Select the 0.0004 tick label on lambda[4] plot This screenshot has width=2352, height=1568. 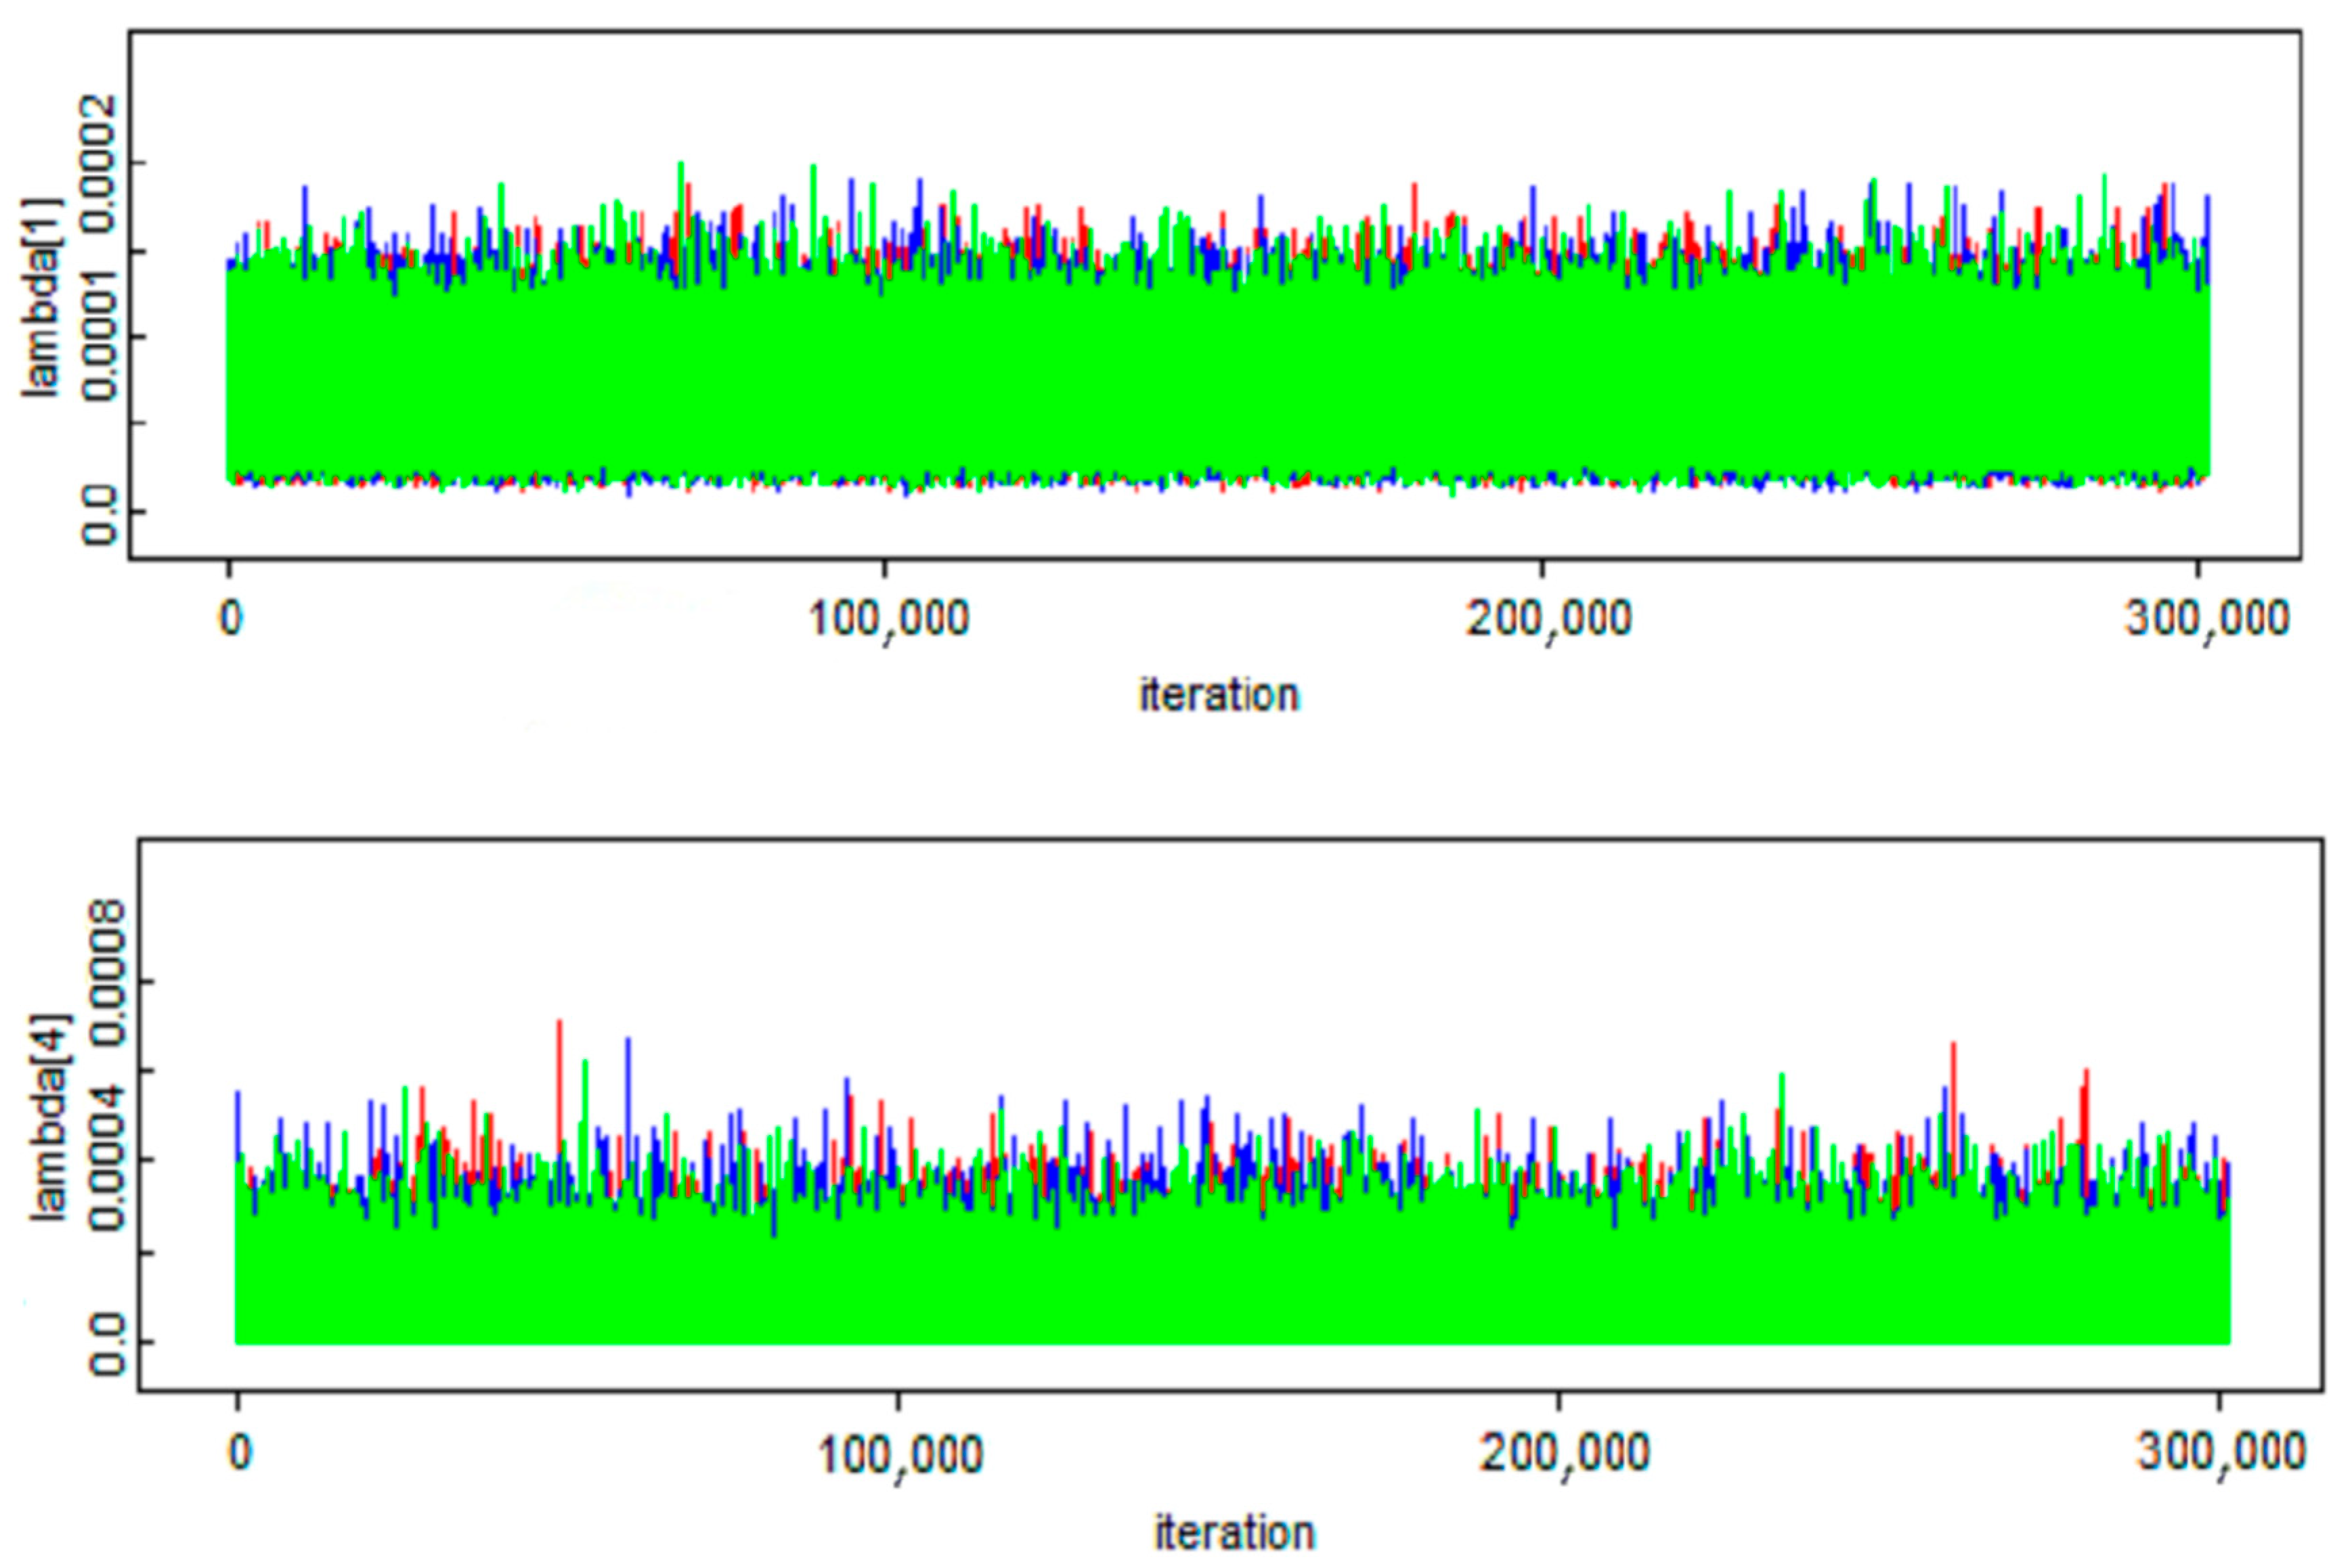pos(107,1160)
